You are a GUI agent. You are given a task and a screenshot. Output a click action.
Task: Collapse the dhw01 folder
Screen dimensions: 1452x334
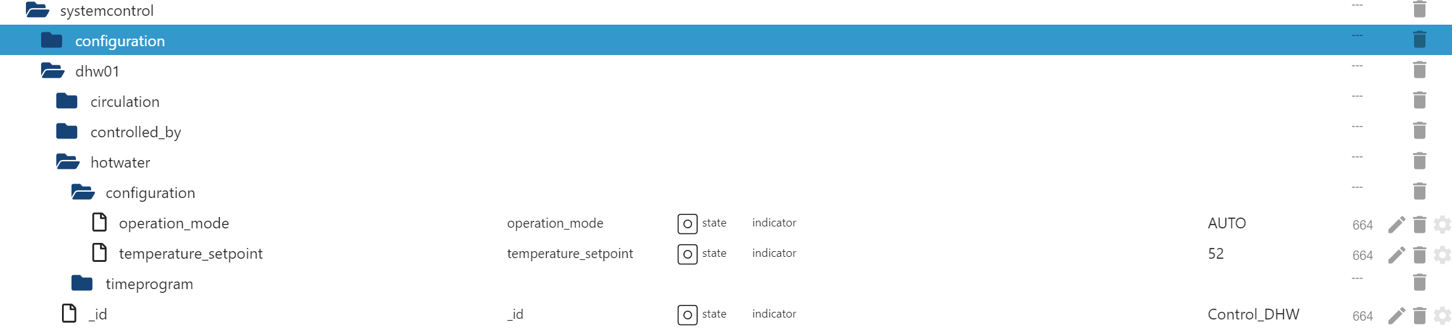pyautogui.click(x=53, y=71)
